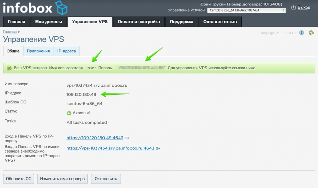Click the Активный status text
This screenshot has height=188, width=318.
81,113
